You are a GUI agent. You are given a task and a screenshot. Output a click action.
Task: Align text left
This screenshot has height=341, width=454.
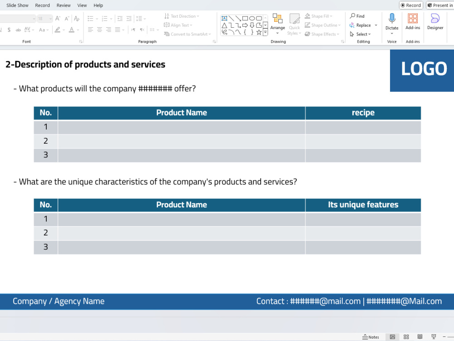[x=90, y=30]
